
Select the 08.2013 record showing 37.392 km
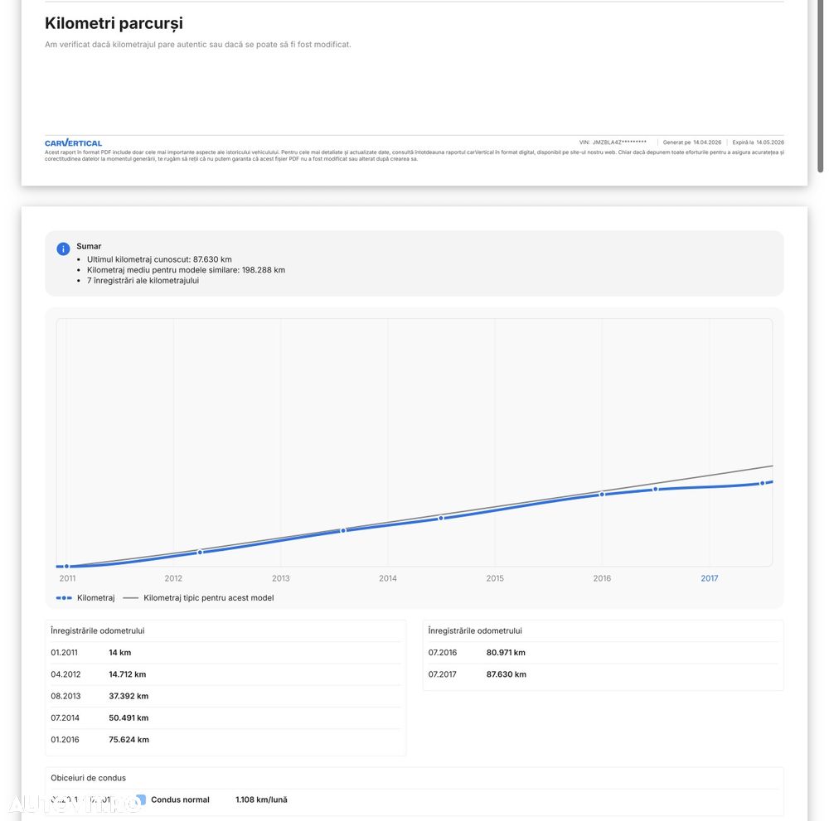(x=225, y=696)
